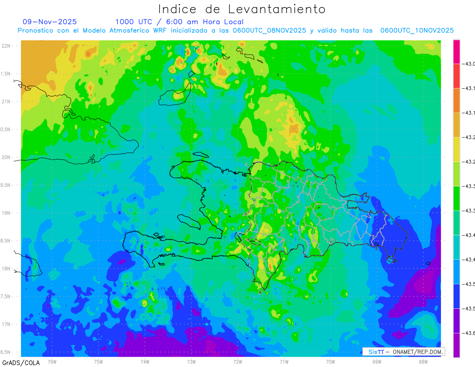Click the '75W' longitude label
The width and height of the screenshot is (475, 367).
99,362
